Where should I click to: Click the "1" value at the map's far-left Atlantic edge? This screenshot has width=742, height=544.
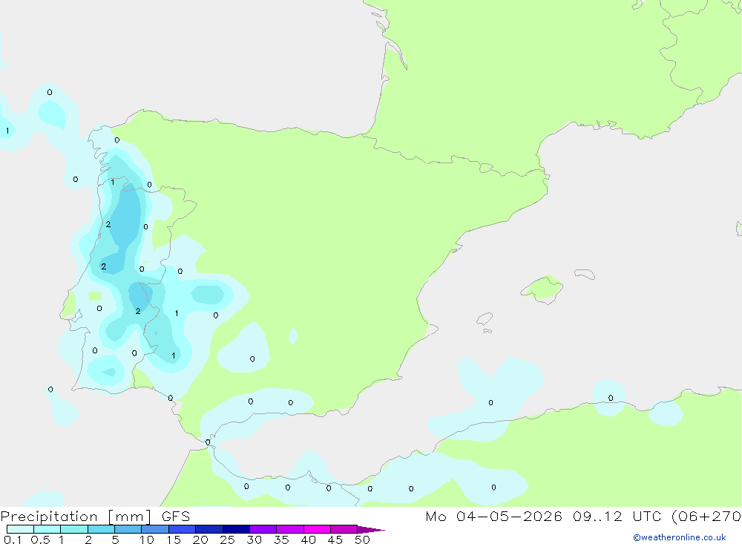click(7, 131)
